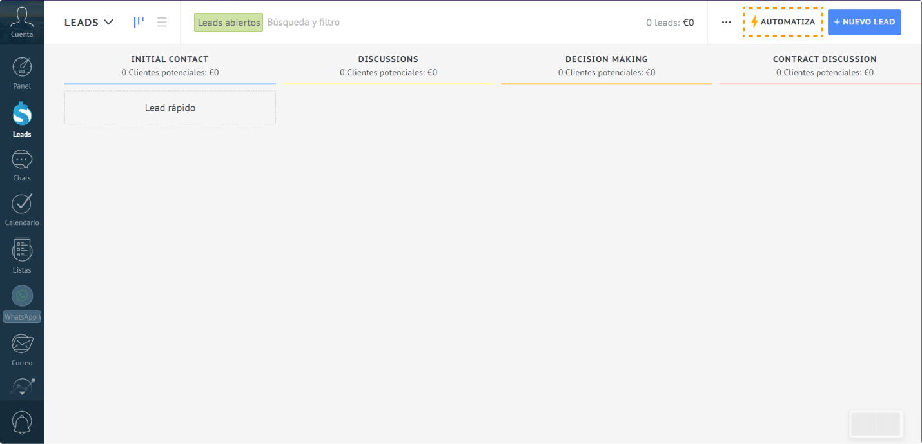Click the Búsqueda y filtro field
Image resolution: width=922 pixels, height=444 pixels.
[x=304, y=22]
